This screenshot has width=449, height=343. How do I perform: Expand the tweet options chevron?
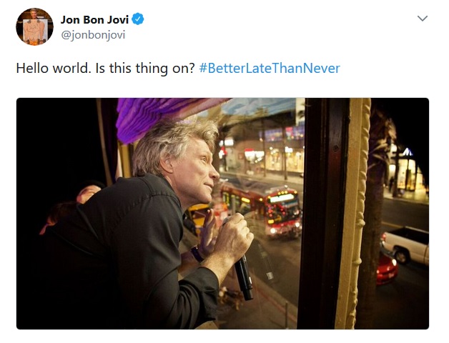(x=423, y=19)
